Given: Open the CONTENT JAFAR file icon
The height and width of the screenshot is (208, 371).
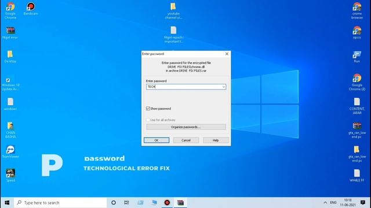Looking at the screenshot, I should 357,106.
